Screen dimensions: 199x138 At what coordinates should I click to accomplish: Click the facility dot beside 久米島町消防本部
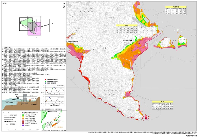coord(67,41)
